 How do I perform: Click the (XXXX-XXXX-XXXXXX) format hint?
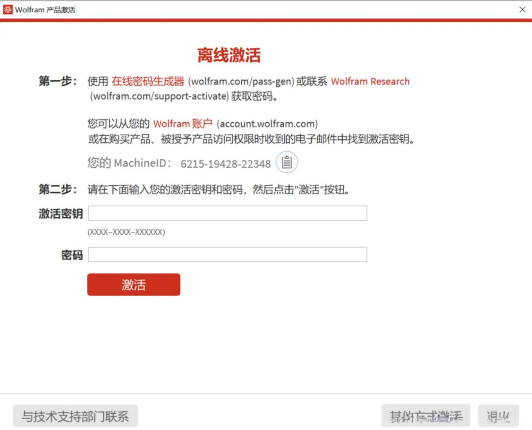[x=126, y=232]
